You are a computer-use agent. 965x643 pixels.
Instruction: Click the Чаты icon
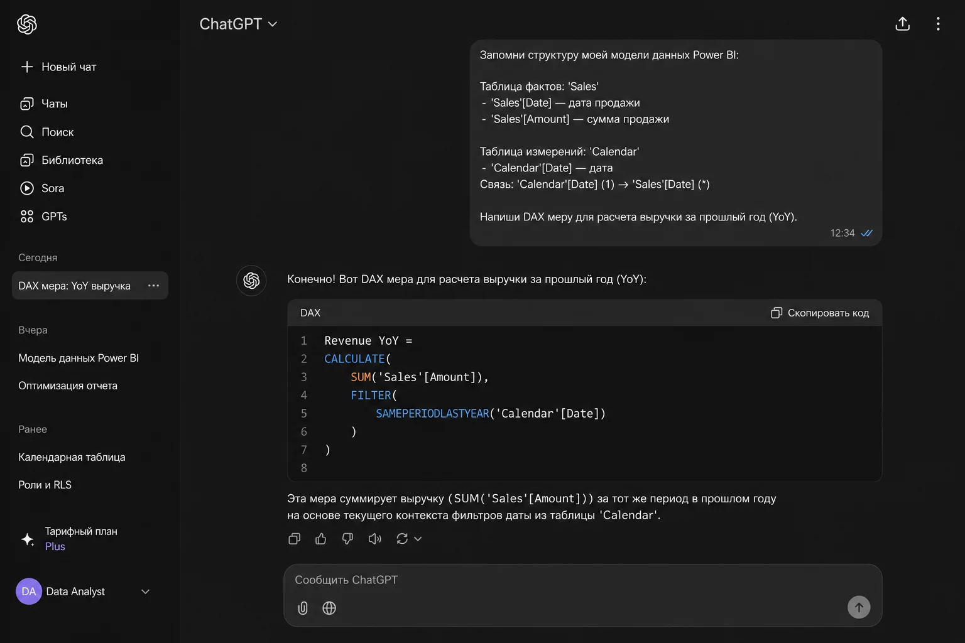click(27, 104)
